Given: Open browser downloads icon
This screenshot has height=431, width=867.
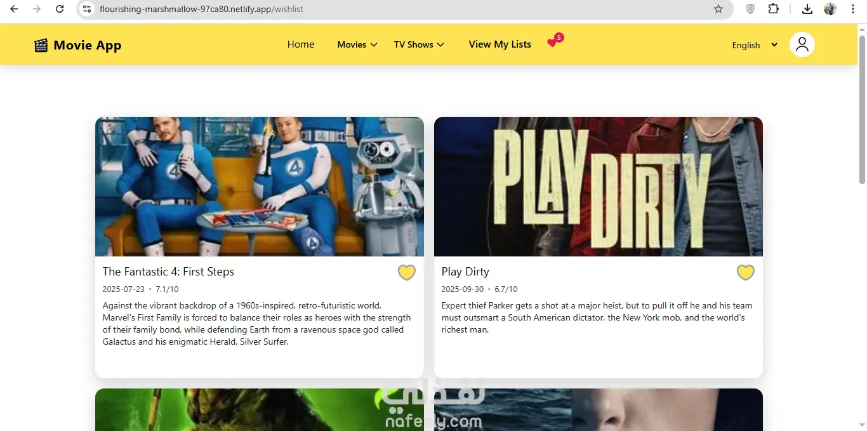Looking at the screenshot, I should click(x=807, y=9).
